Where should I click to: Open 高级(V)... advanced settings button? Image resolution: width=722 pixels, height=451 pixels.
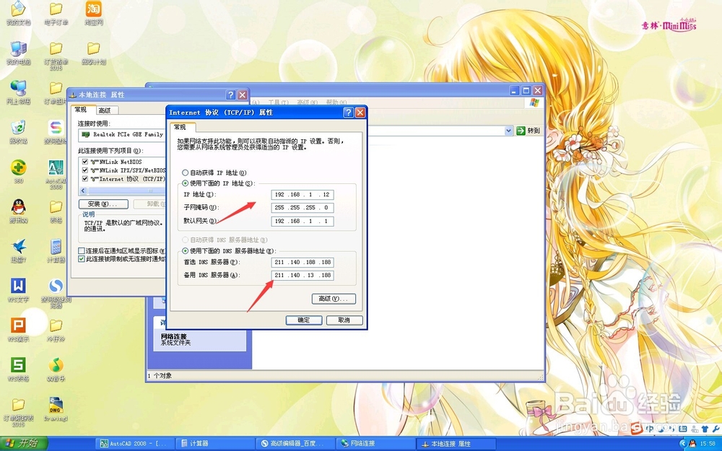(x=334, y=299)
